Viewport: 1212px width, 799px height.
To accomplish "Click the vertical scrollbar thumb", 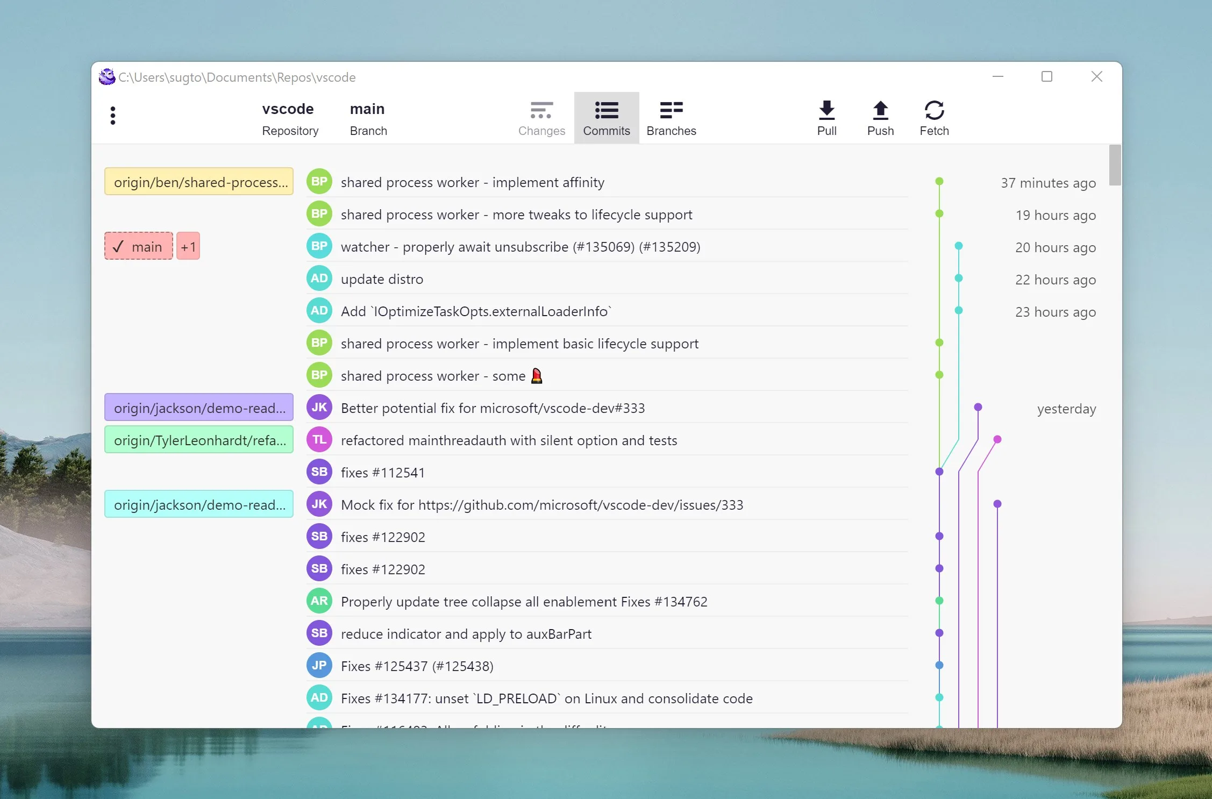I will pos(1115,165).
